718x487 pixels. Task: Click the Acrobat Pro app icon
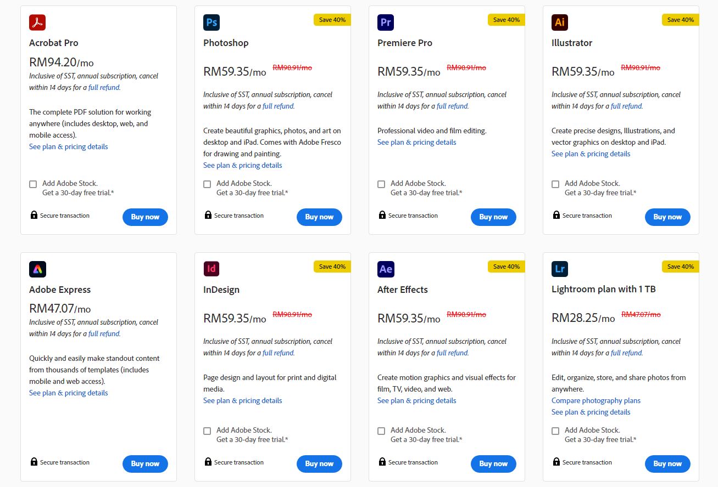(37, 22)
